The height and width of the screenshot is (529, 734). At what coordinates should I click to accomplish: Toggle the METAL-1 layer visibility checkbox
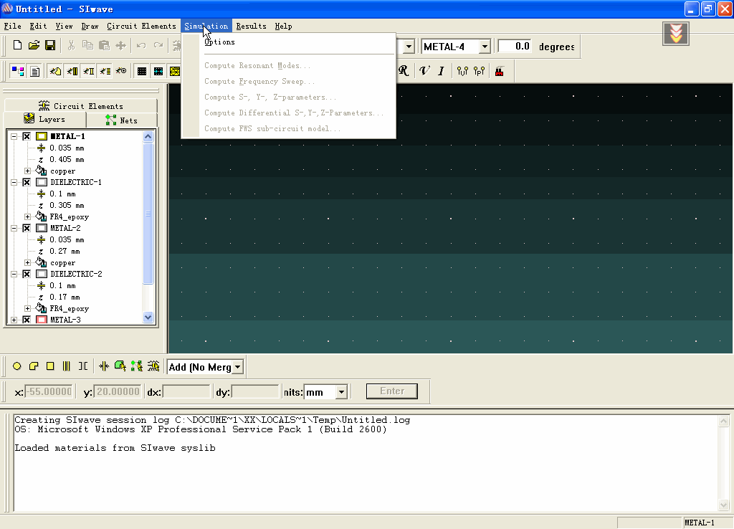pos(27,136)
